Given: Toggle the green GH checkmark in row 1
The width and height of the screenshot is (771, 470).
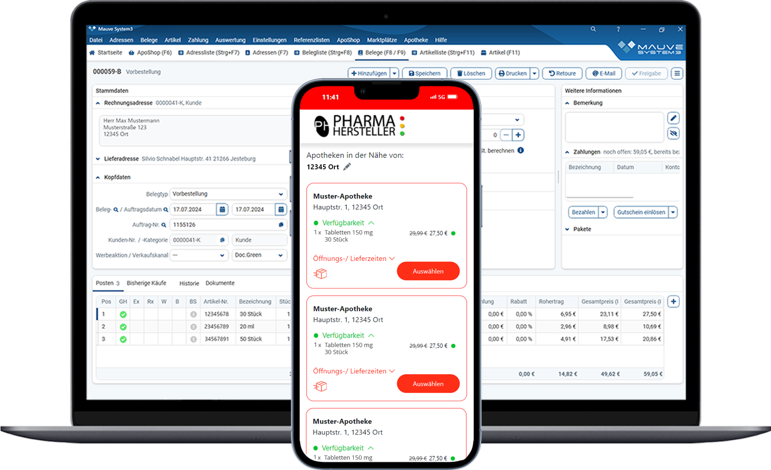Looking at the screenshot, I should [x=123, y=314].
